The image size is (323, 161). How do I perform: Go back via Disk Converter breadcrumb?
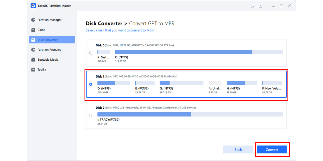point(104,24)
